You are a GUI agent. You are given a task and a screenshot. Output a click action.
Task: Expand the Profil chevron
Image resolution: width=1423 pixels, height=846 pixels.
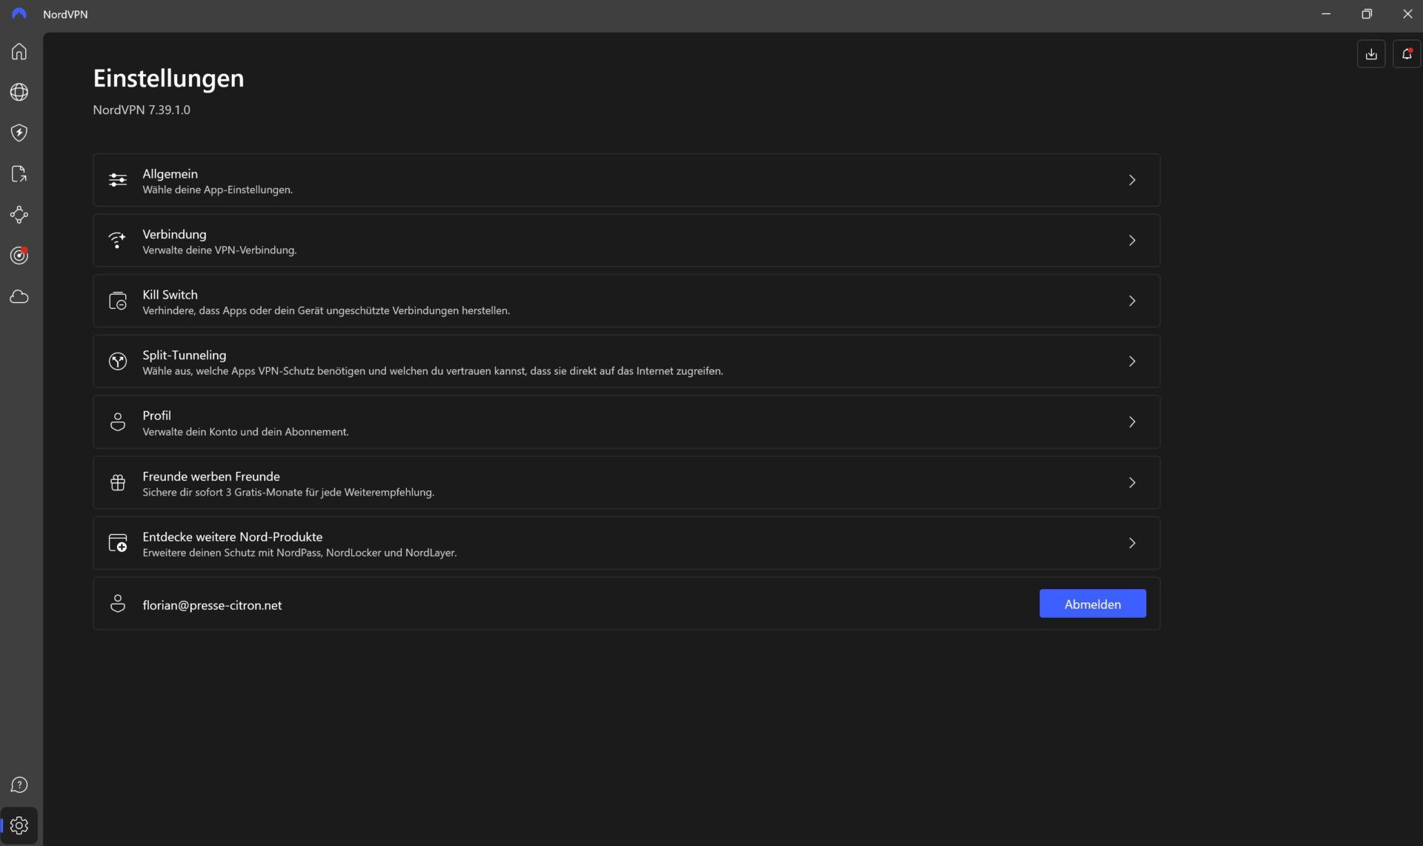pyautogui.click(x=1132, y=422)
